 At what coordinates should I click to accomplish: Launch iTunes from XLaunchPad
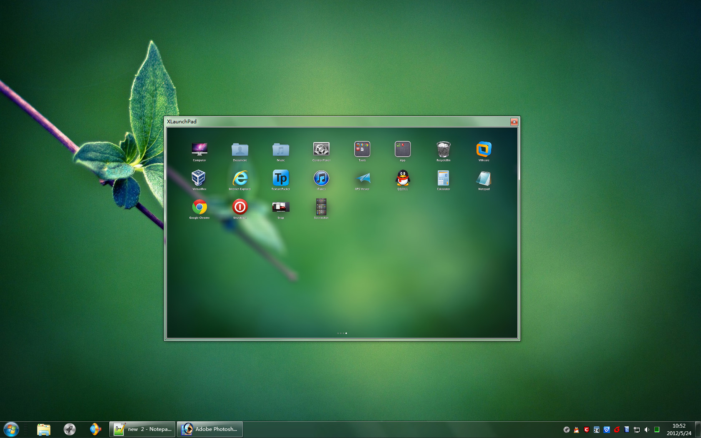pyautogui.click(x=321, y=178)
